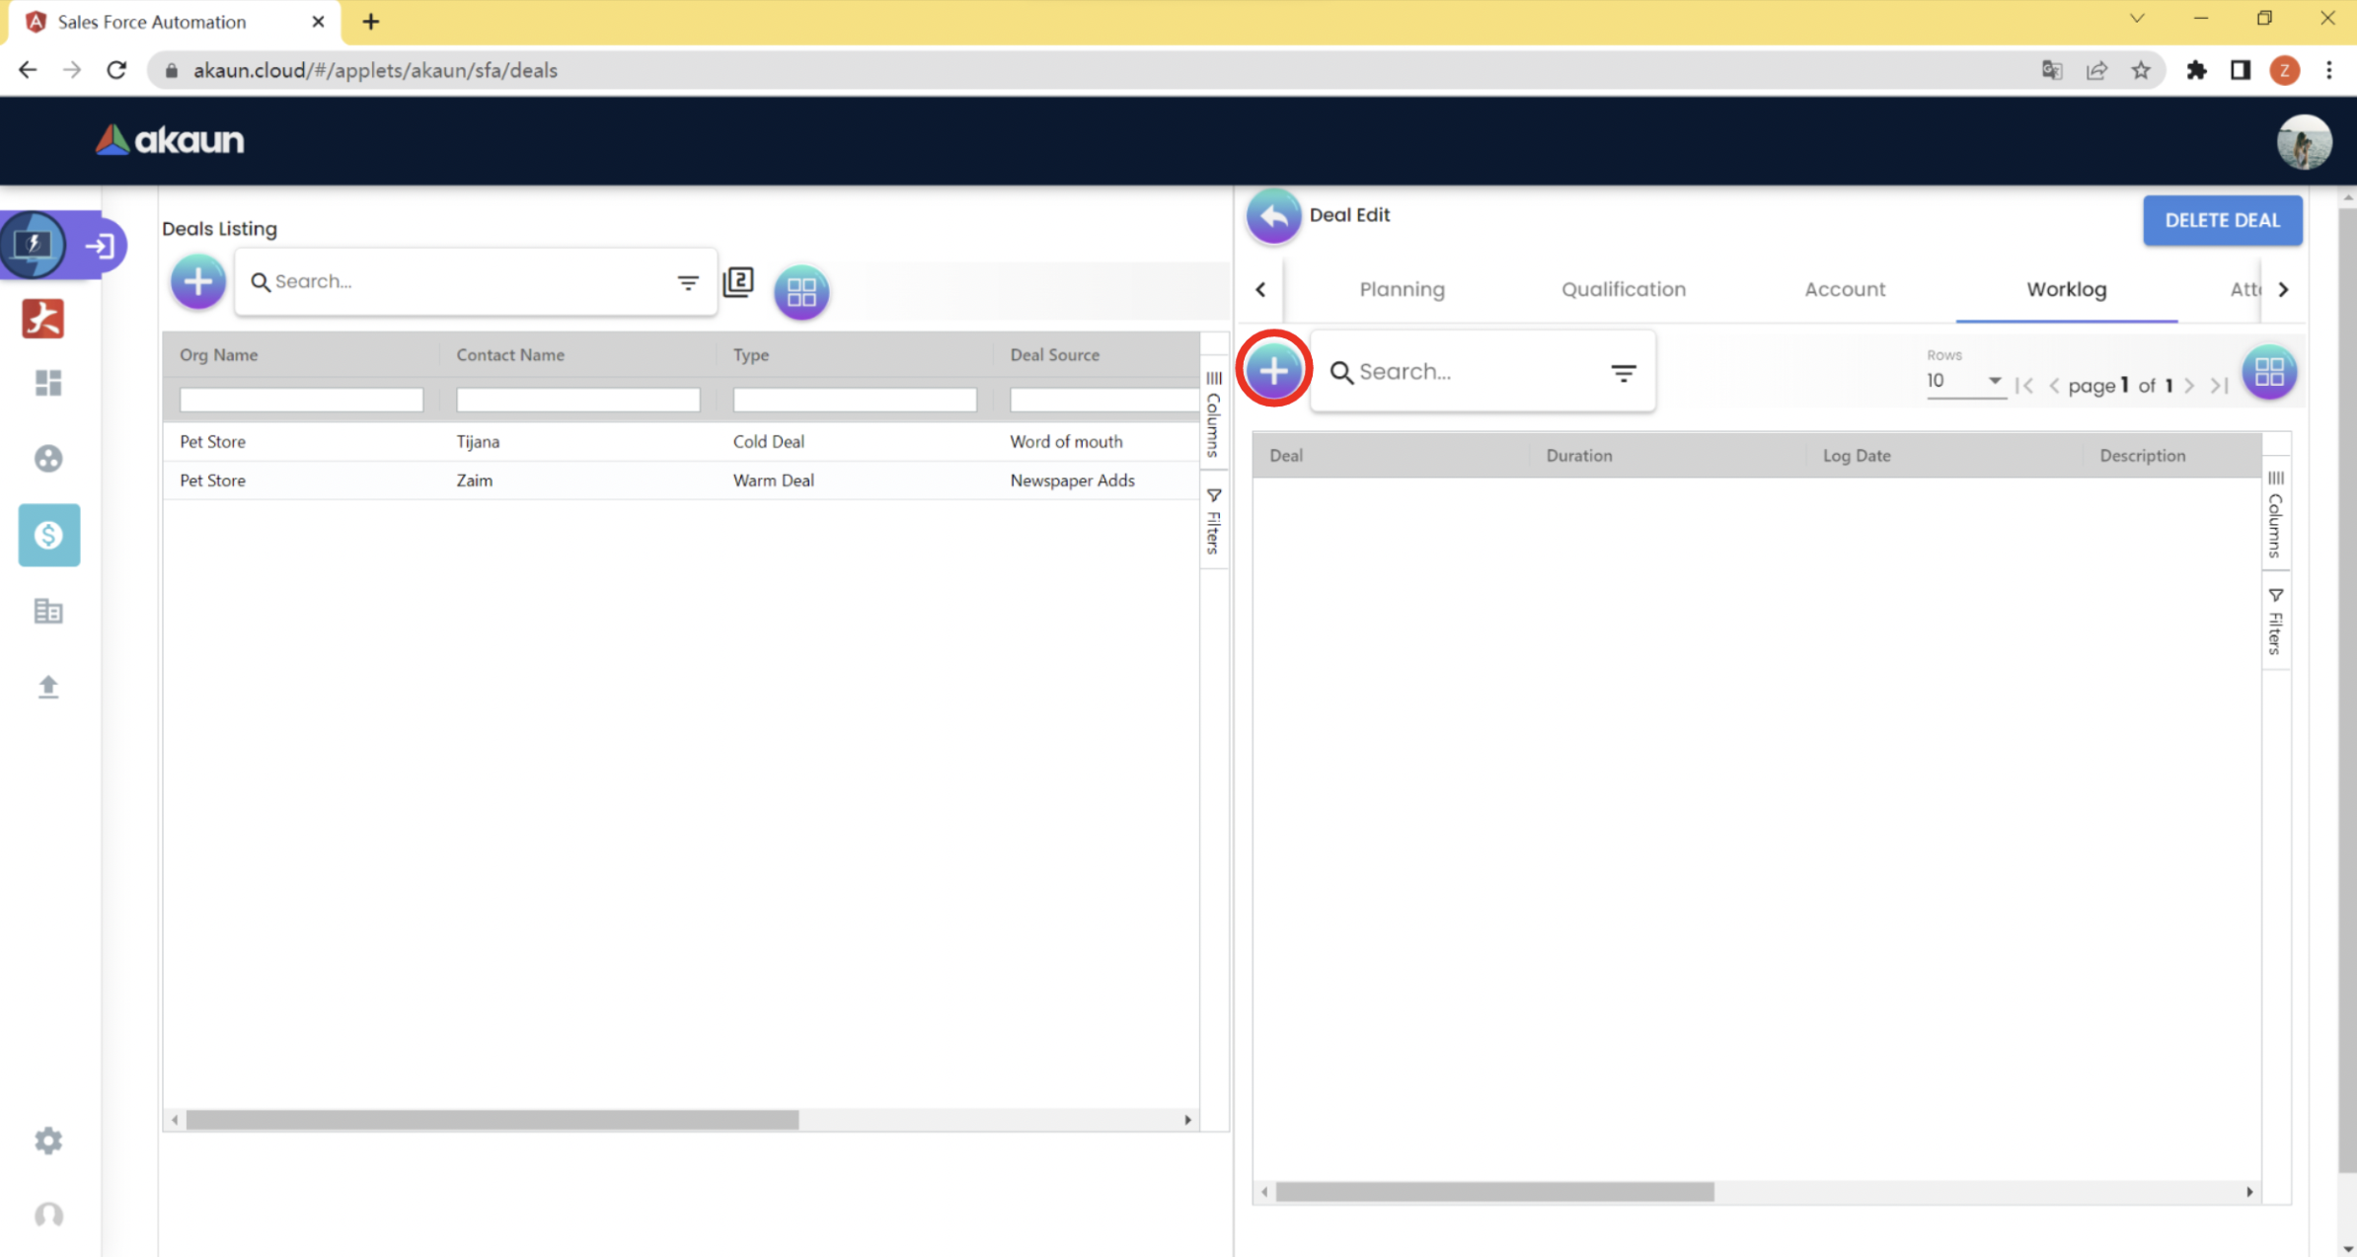Click the copy-pages icon beside Deals search
Viewport: 2357px width, 1257px height.
(x=738, y=282)
